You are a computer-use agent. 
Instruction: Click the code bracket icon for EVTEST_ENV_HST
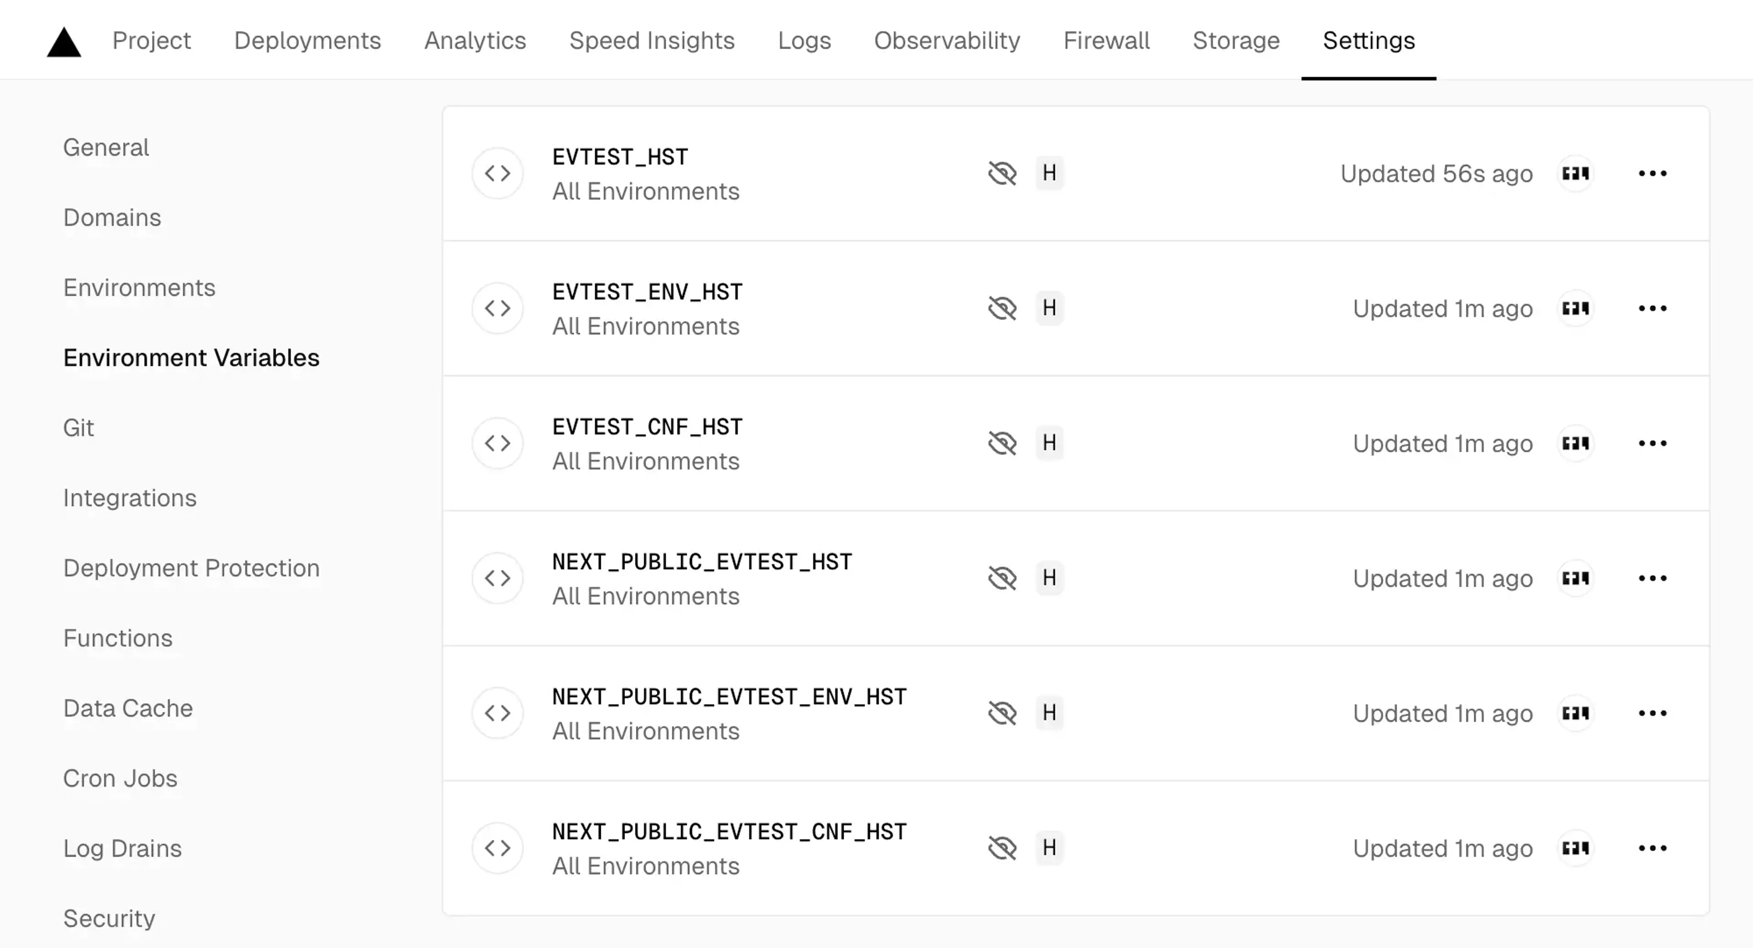click(x=499, y=308)
